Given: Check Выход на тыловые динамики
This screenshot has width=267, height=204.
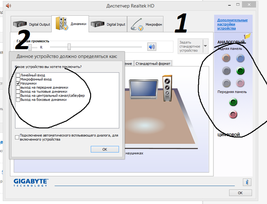Looking at the screenshot, I should (18, 91).
